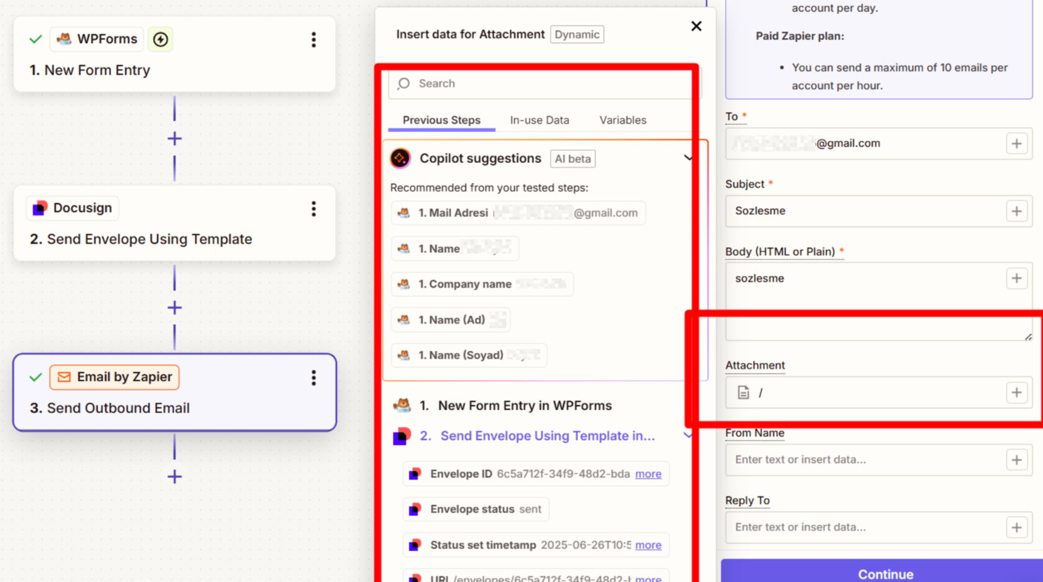The image size is (1043, 582).
Task: Show more of the Envelope ID value
Action: [648, 474]
